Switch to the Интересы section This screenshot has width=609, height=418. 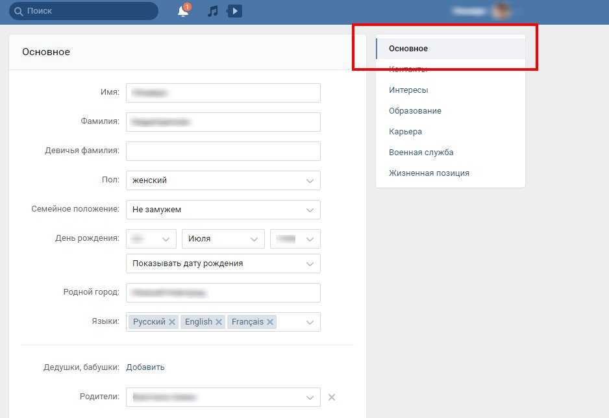coord(408,90)
